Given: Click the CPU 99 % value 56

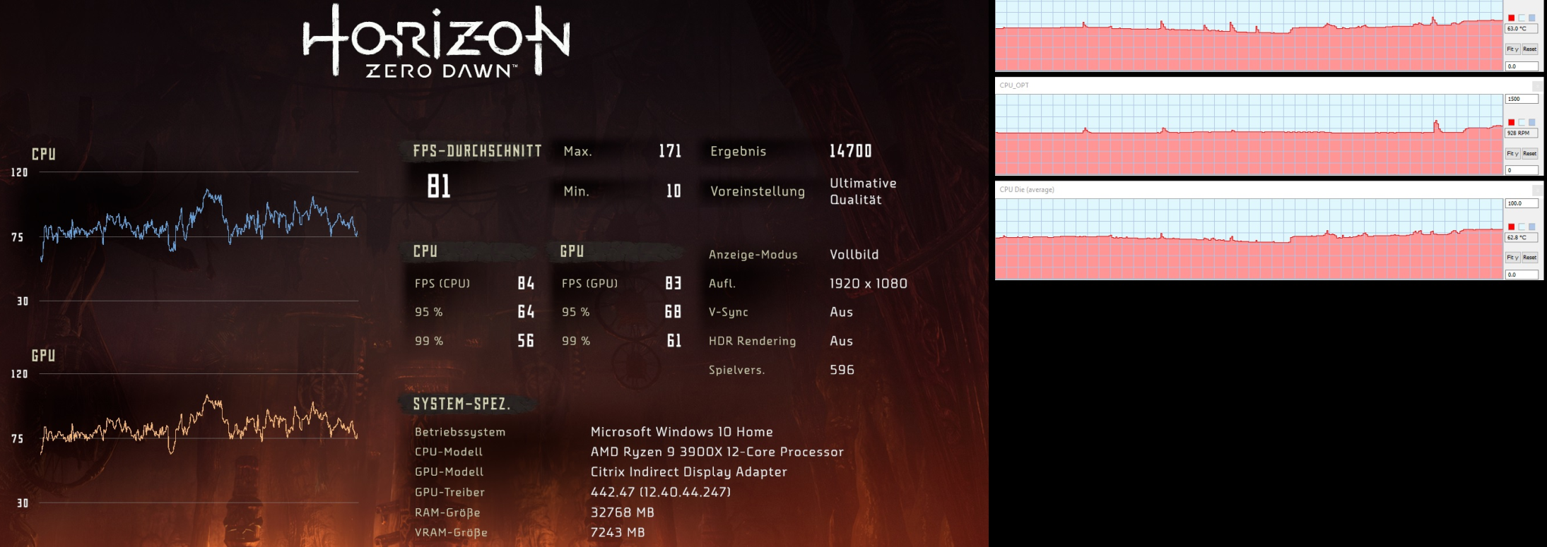Looking at the screenshot, I should pos(526,341).
